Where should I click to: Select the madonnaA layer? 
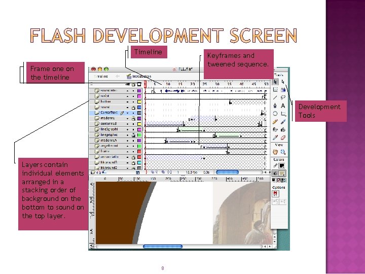116,141
